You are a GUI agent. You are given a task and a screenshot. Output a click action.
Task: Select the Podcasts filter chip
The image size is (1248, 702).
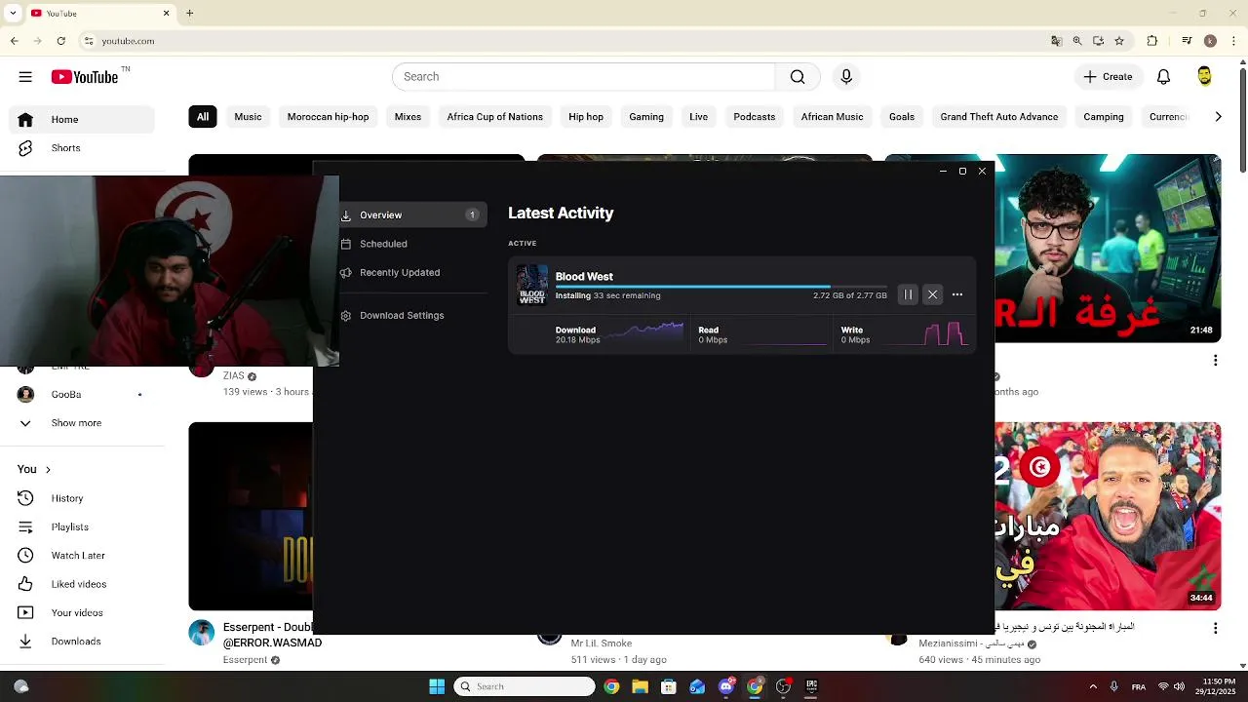tap(755, 117)
